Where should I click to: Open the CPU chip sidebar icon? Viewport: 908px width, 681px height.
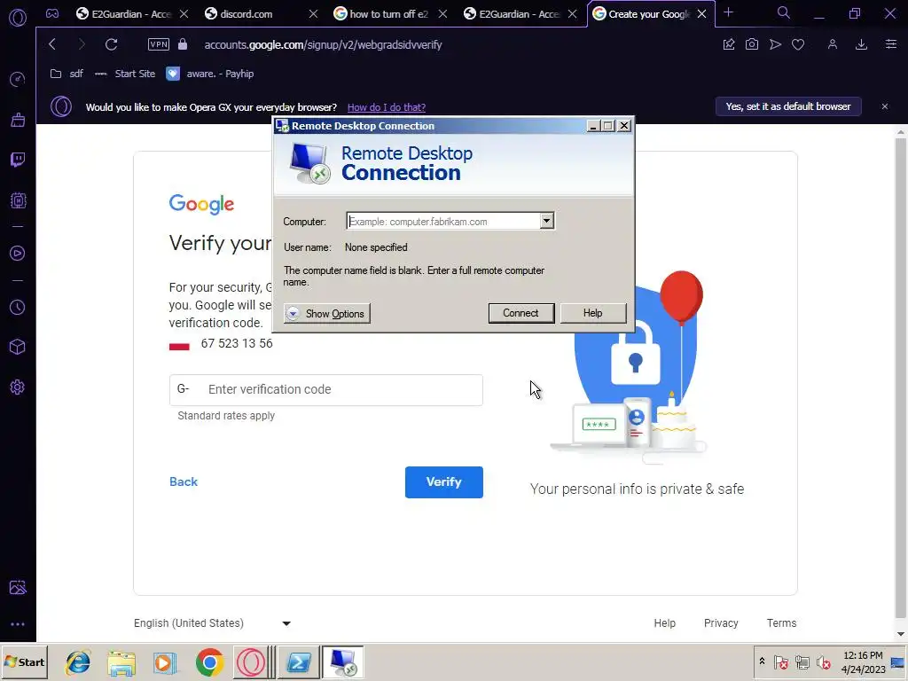pos(18,200)
